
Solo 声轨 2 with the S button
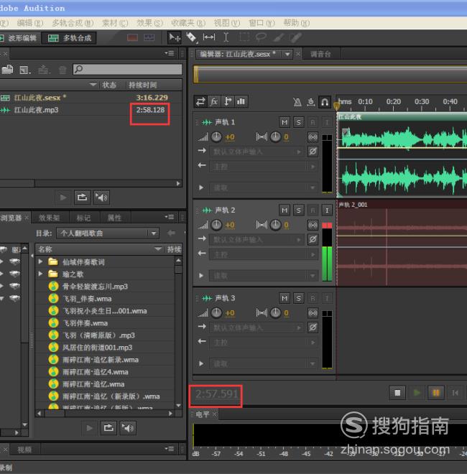[x=299, y=210]
